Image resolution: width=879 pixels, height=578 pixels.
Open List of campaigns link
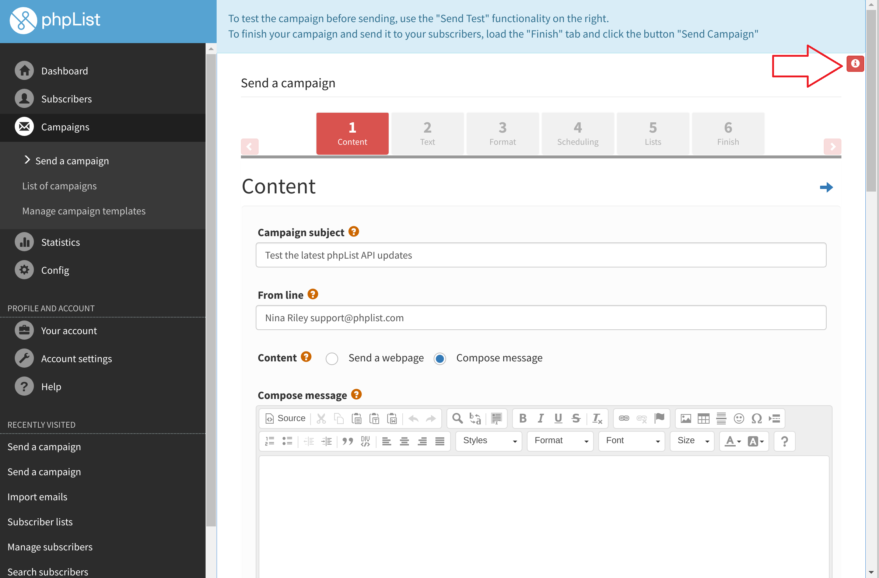59,186
